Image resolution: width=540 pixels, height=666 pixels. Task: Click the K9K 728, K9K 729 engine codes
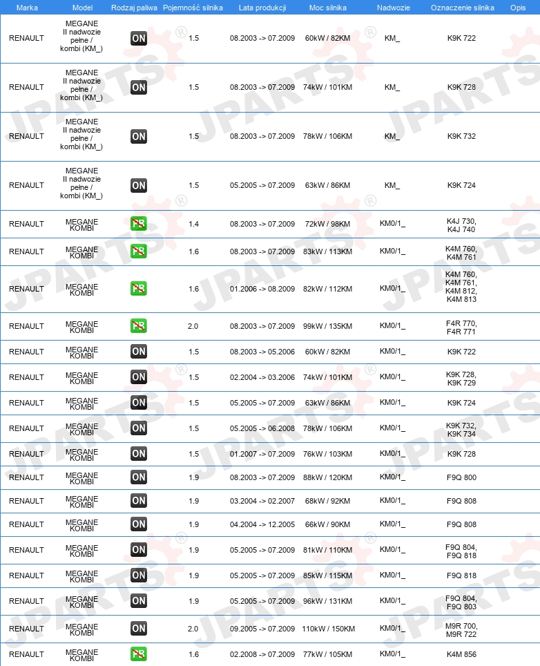pos(461,379)
